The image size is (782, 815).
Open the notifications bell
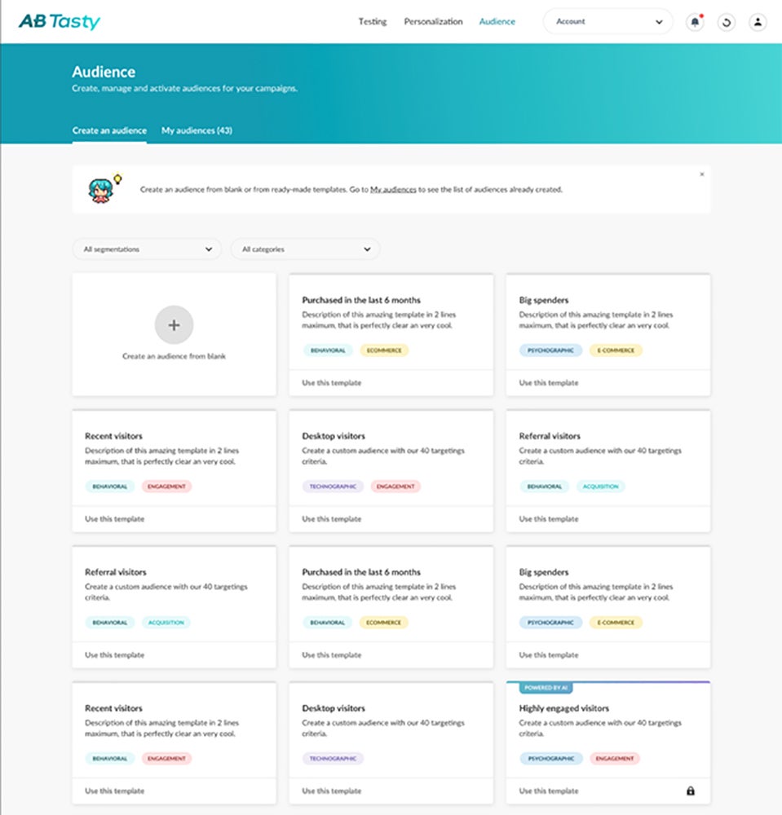pos(696,22)
